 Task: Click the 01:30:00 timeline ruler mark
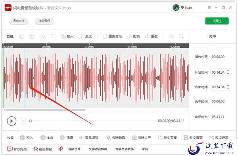[x=132, y=47]
